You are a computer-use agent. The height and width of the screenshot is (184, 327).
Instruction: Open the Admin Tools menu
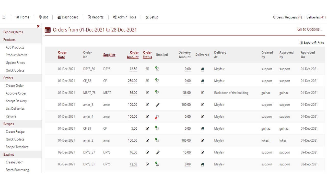click(x=124, y=17)
